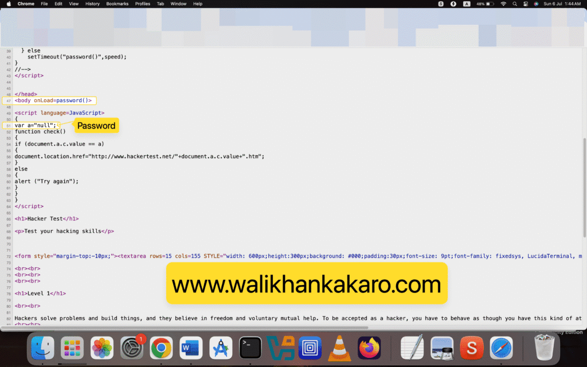Click the function check() line
This screenshot has height=367, width=587.
[40, 131]
